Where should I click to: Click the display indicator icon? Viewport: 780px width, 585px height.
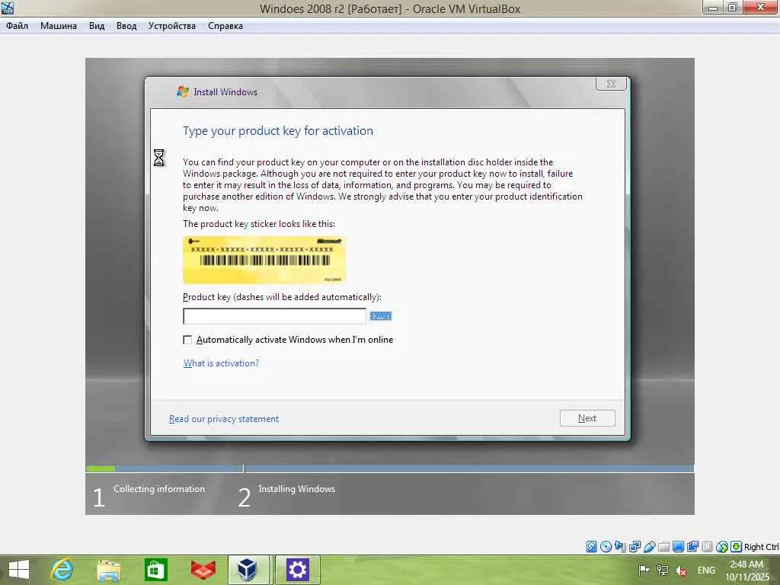pyautogui.click(x=678, y=547)
